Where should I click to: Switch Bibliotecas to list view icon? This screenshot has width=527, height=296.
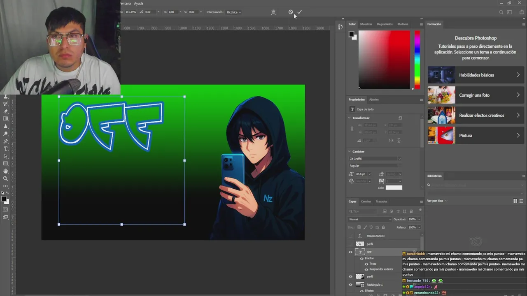click(x=521, y=201)
